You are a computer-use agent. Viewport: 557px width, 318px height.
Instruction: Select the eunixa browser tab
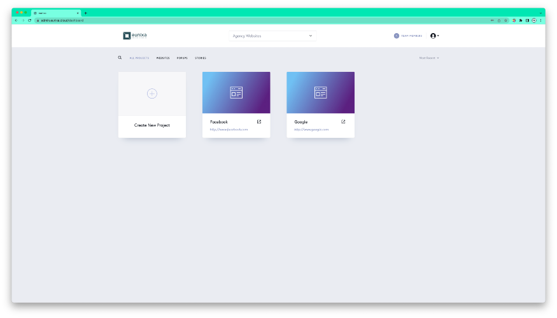point(56,13)
